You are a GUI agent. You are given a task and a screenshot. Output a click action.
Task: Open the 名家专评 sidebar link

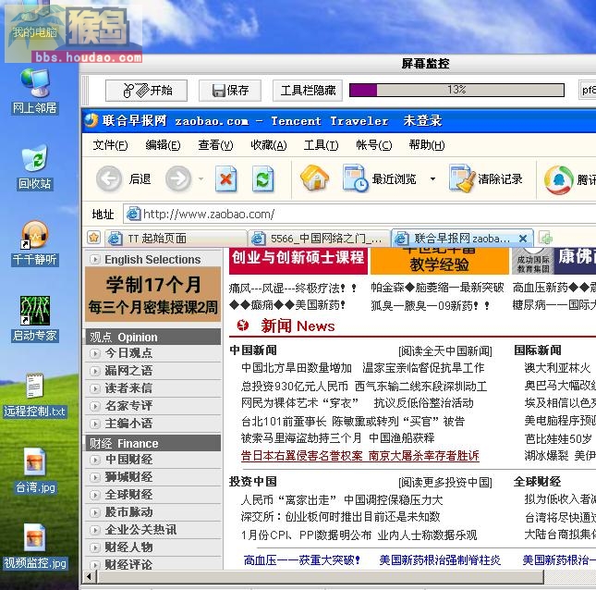(x=128, y=405)
